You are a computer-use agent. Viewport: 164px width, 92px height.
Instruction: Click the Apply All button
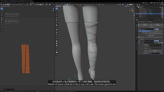[x=145, y=24]
